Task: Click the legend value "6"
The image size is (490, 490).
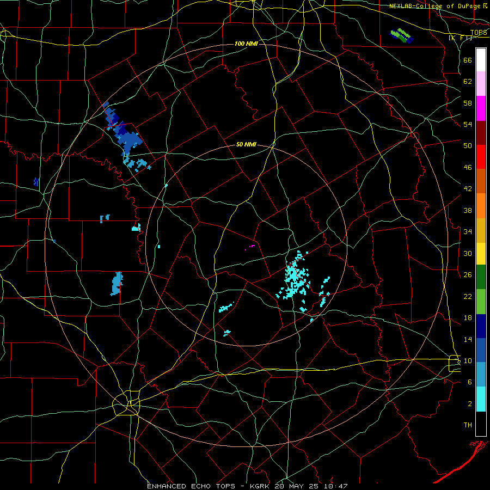Action: (470, 382)
